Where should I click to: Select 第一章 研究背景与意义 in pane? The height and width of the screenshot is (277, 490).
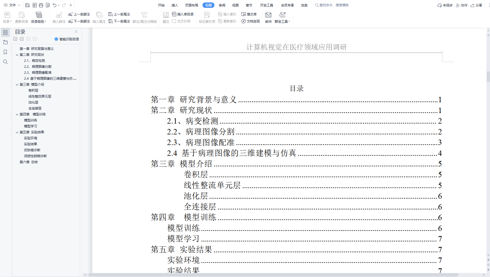37,49
